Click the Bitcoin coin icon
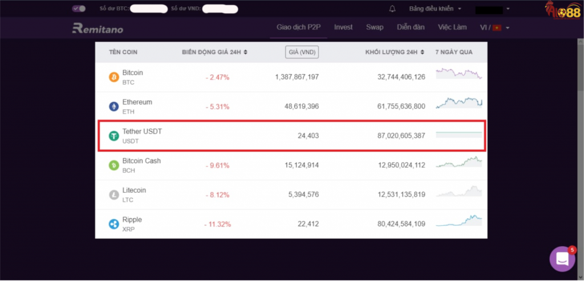This screenshot has height=281, width=584. pos(114,77)
